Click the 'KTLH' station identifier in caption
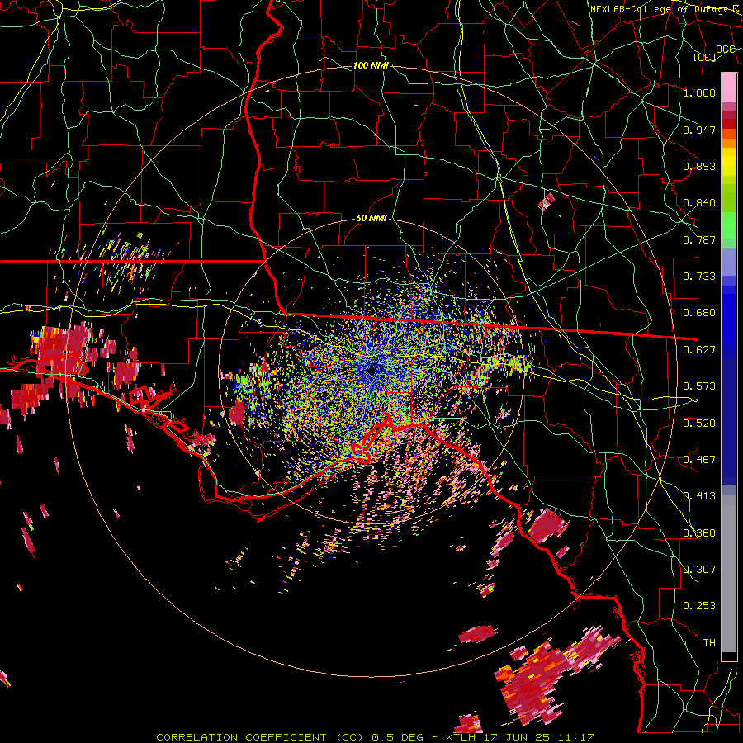This screenshot has height=743, width=743. click(x=462, y=737)
